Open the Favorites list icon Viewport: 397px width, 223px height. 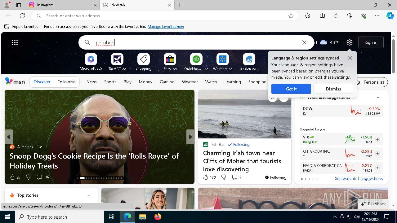click(336, 16)
